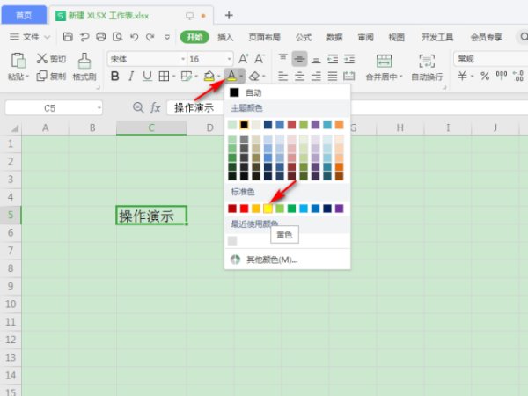Viewport: 528px width, 396px height.
Task: Open 其他颜色(M)... more colors
Action: 287,260
